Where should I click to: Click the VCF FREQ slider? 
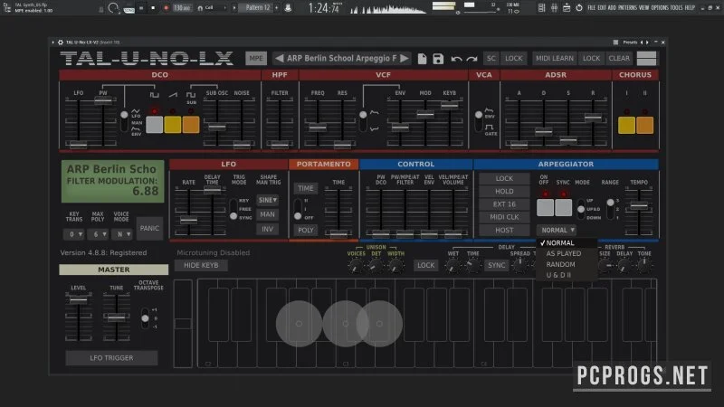[x=318, y=127]
